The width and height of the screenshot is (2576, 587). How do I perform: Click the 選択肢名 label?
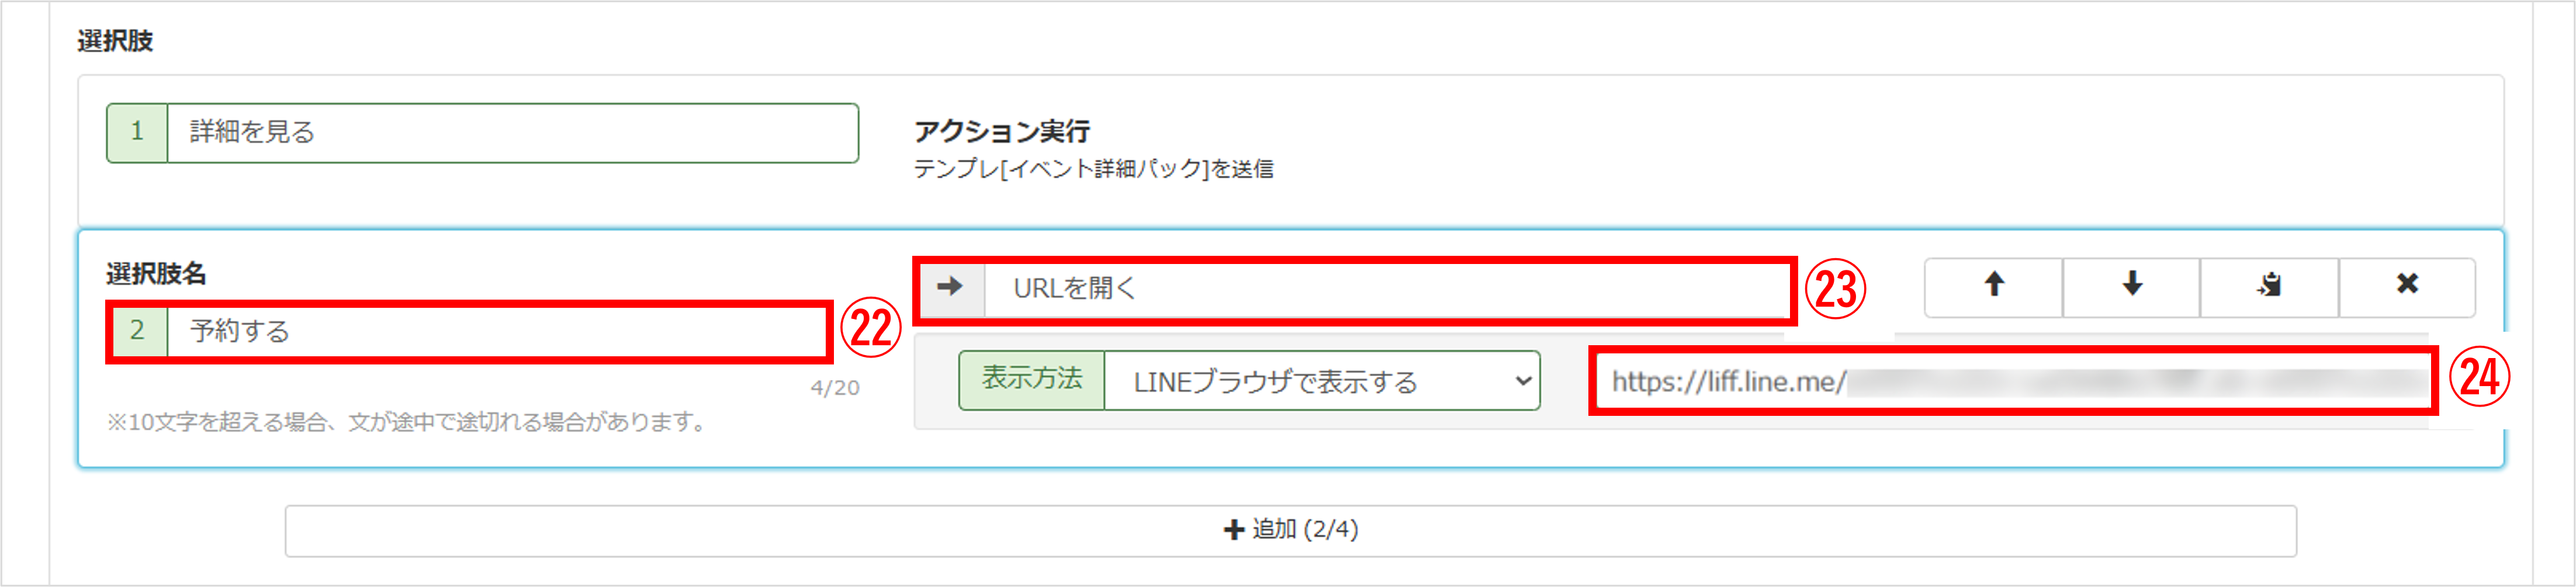[x=156, y=273]
